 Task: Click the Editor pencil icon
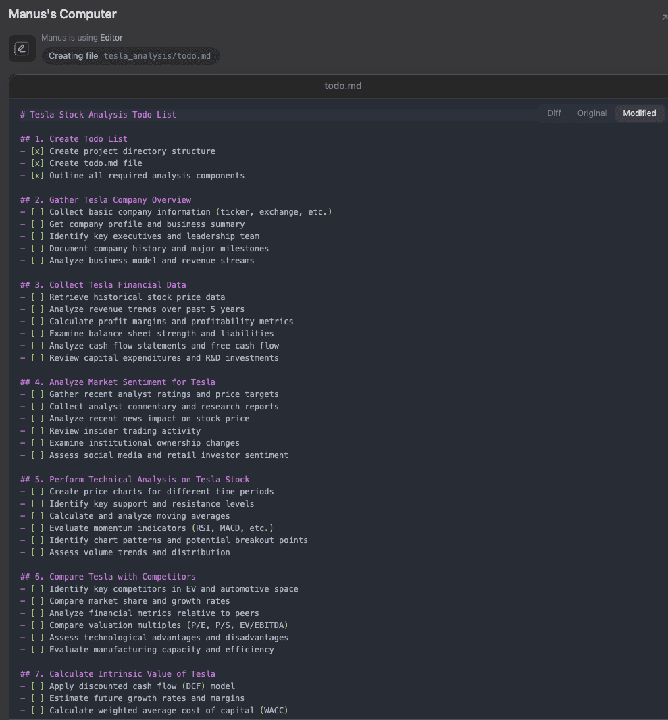tap(22, 49)
